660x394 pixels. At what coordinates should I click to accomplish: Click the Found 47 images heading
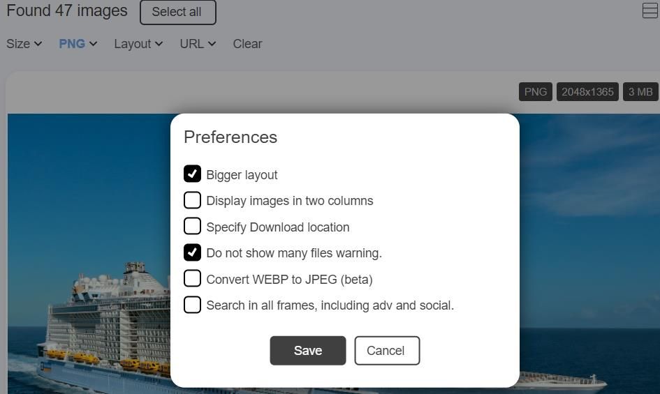pos(67,11)
